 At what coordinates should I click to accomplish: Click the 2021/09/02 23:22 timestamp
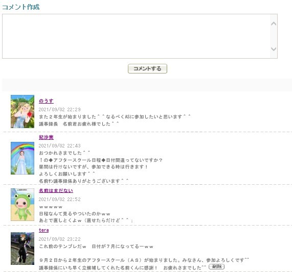tap(60, 239)
